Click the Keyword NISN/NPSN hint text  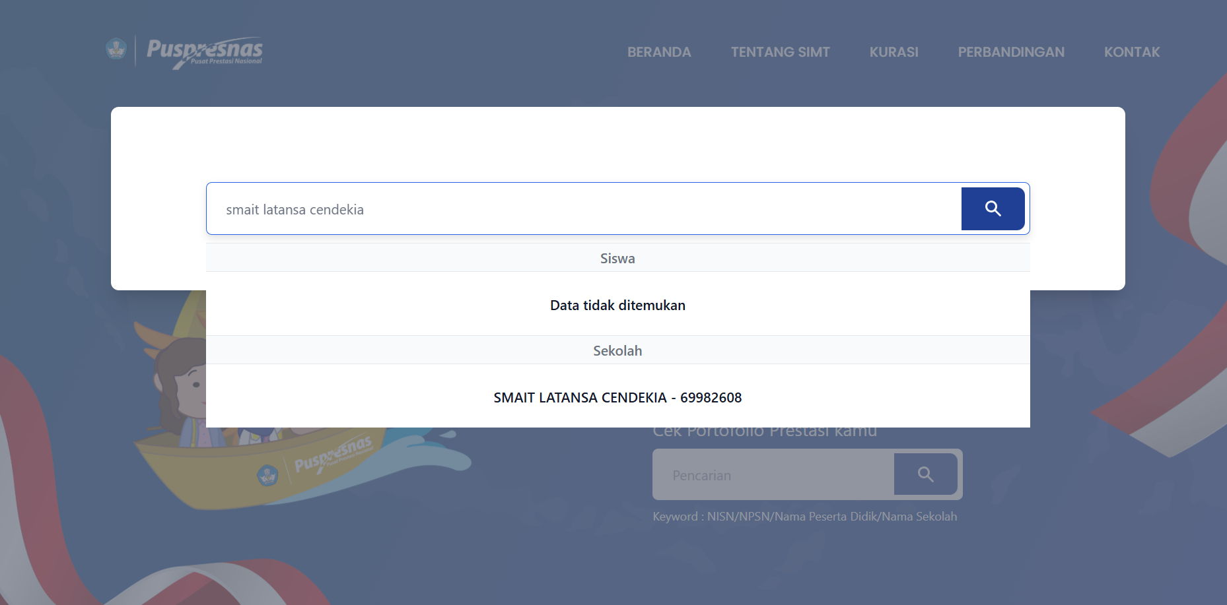(804, 517)
